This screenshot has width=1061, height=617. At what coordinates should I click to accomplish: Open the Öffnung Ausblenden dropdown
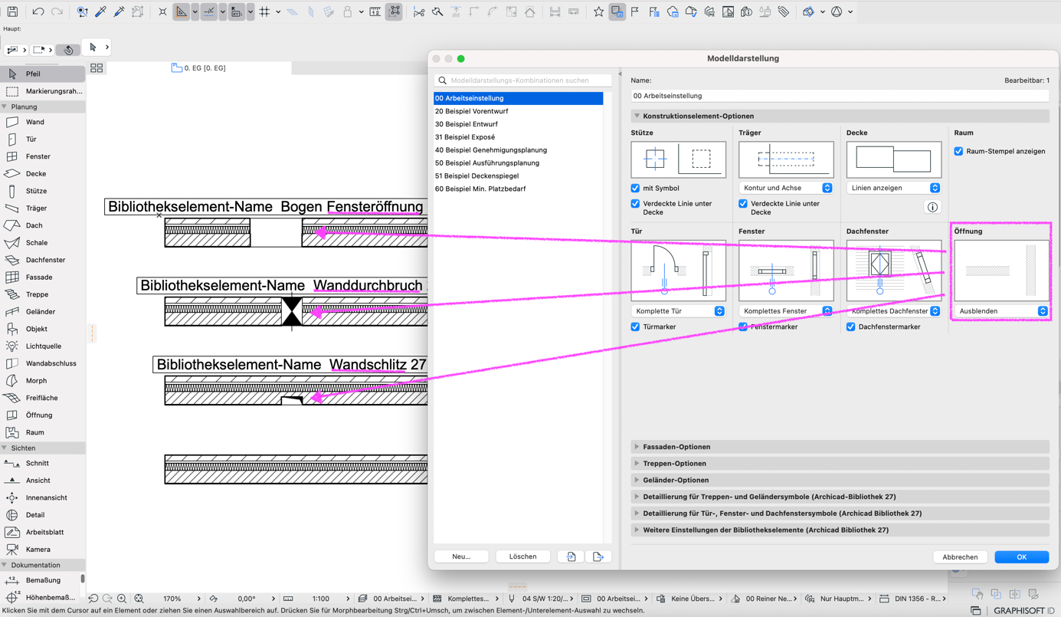1001,311
